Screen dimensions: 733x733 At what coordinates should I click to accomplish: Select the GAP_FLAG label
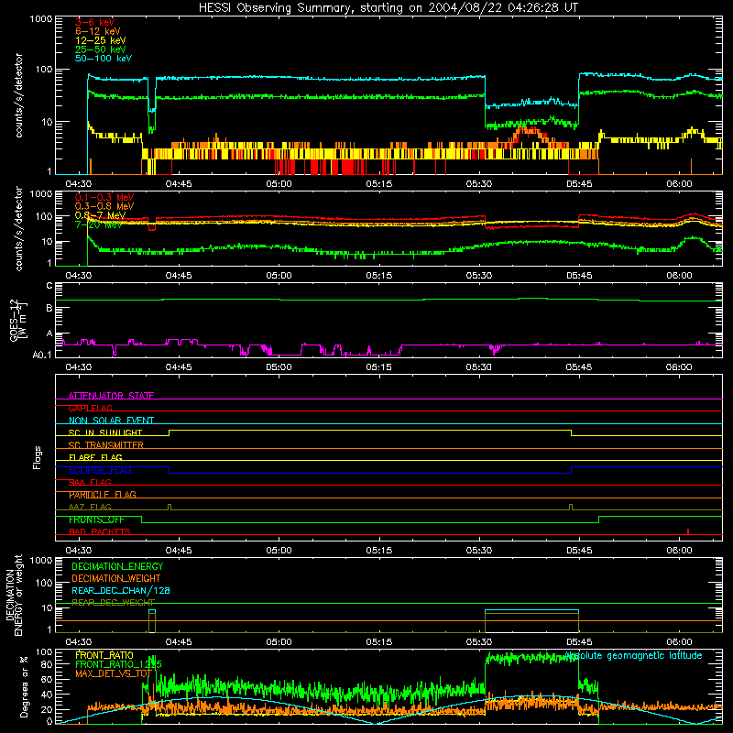[90, 408]
